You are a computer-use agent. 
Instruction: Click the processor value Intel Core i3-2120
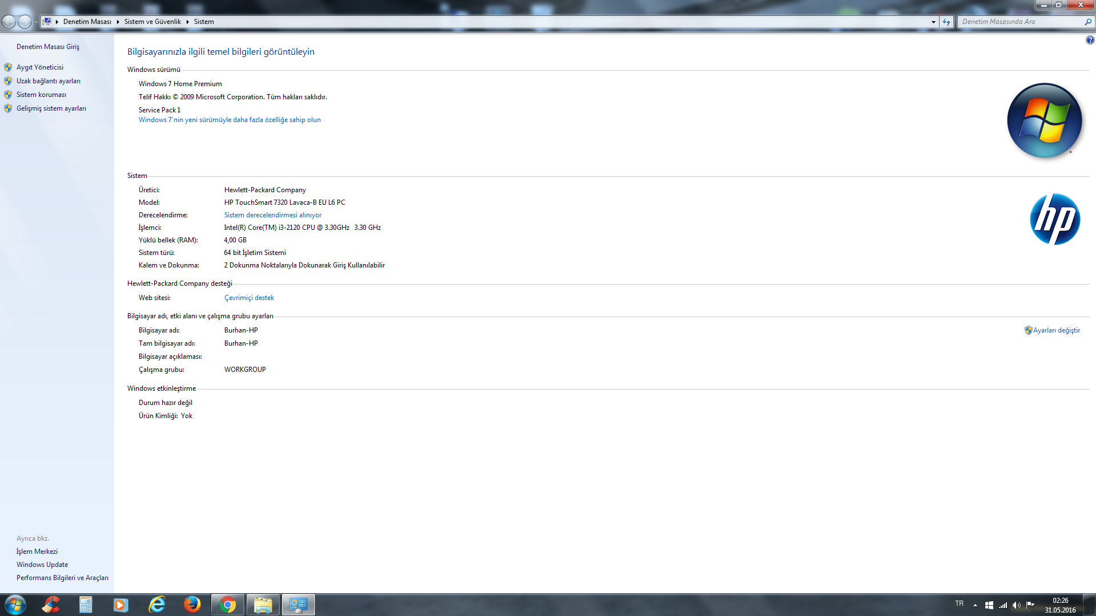pyautogui.click(x=303, y=228)
